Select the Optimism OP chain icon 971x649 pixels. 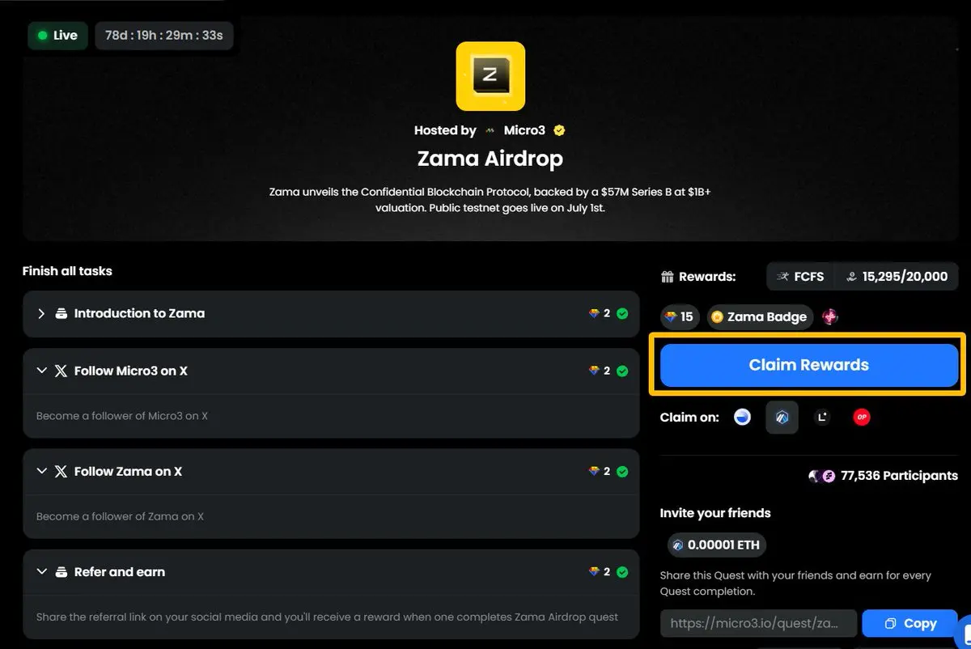(862, 418)
